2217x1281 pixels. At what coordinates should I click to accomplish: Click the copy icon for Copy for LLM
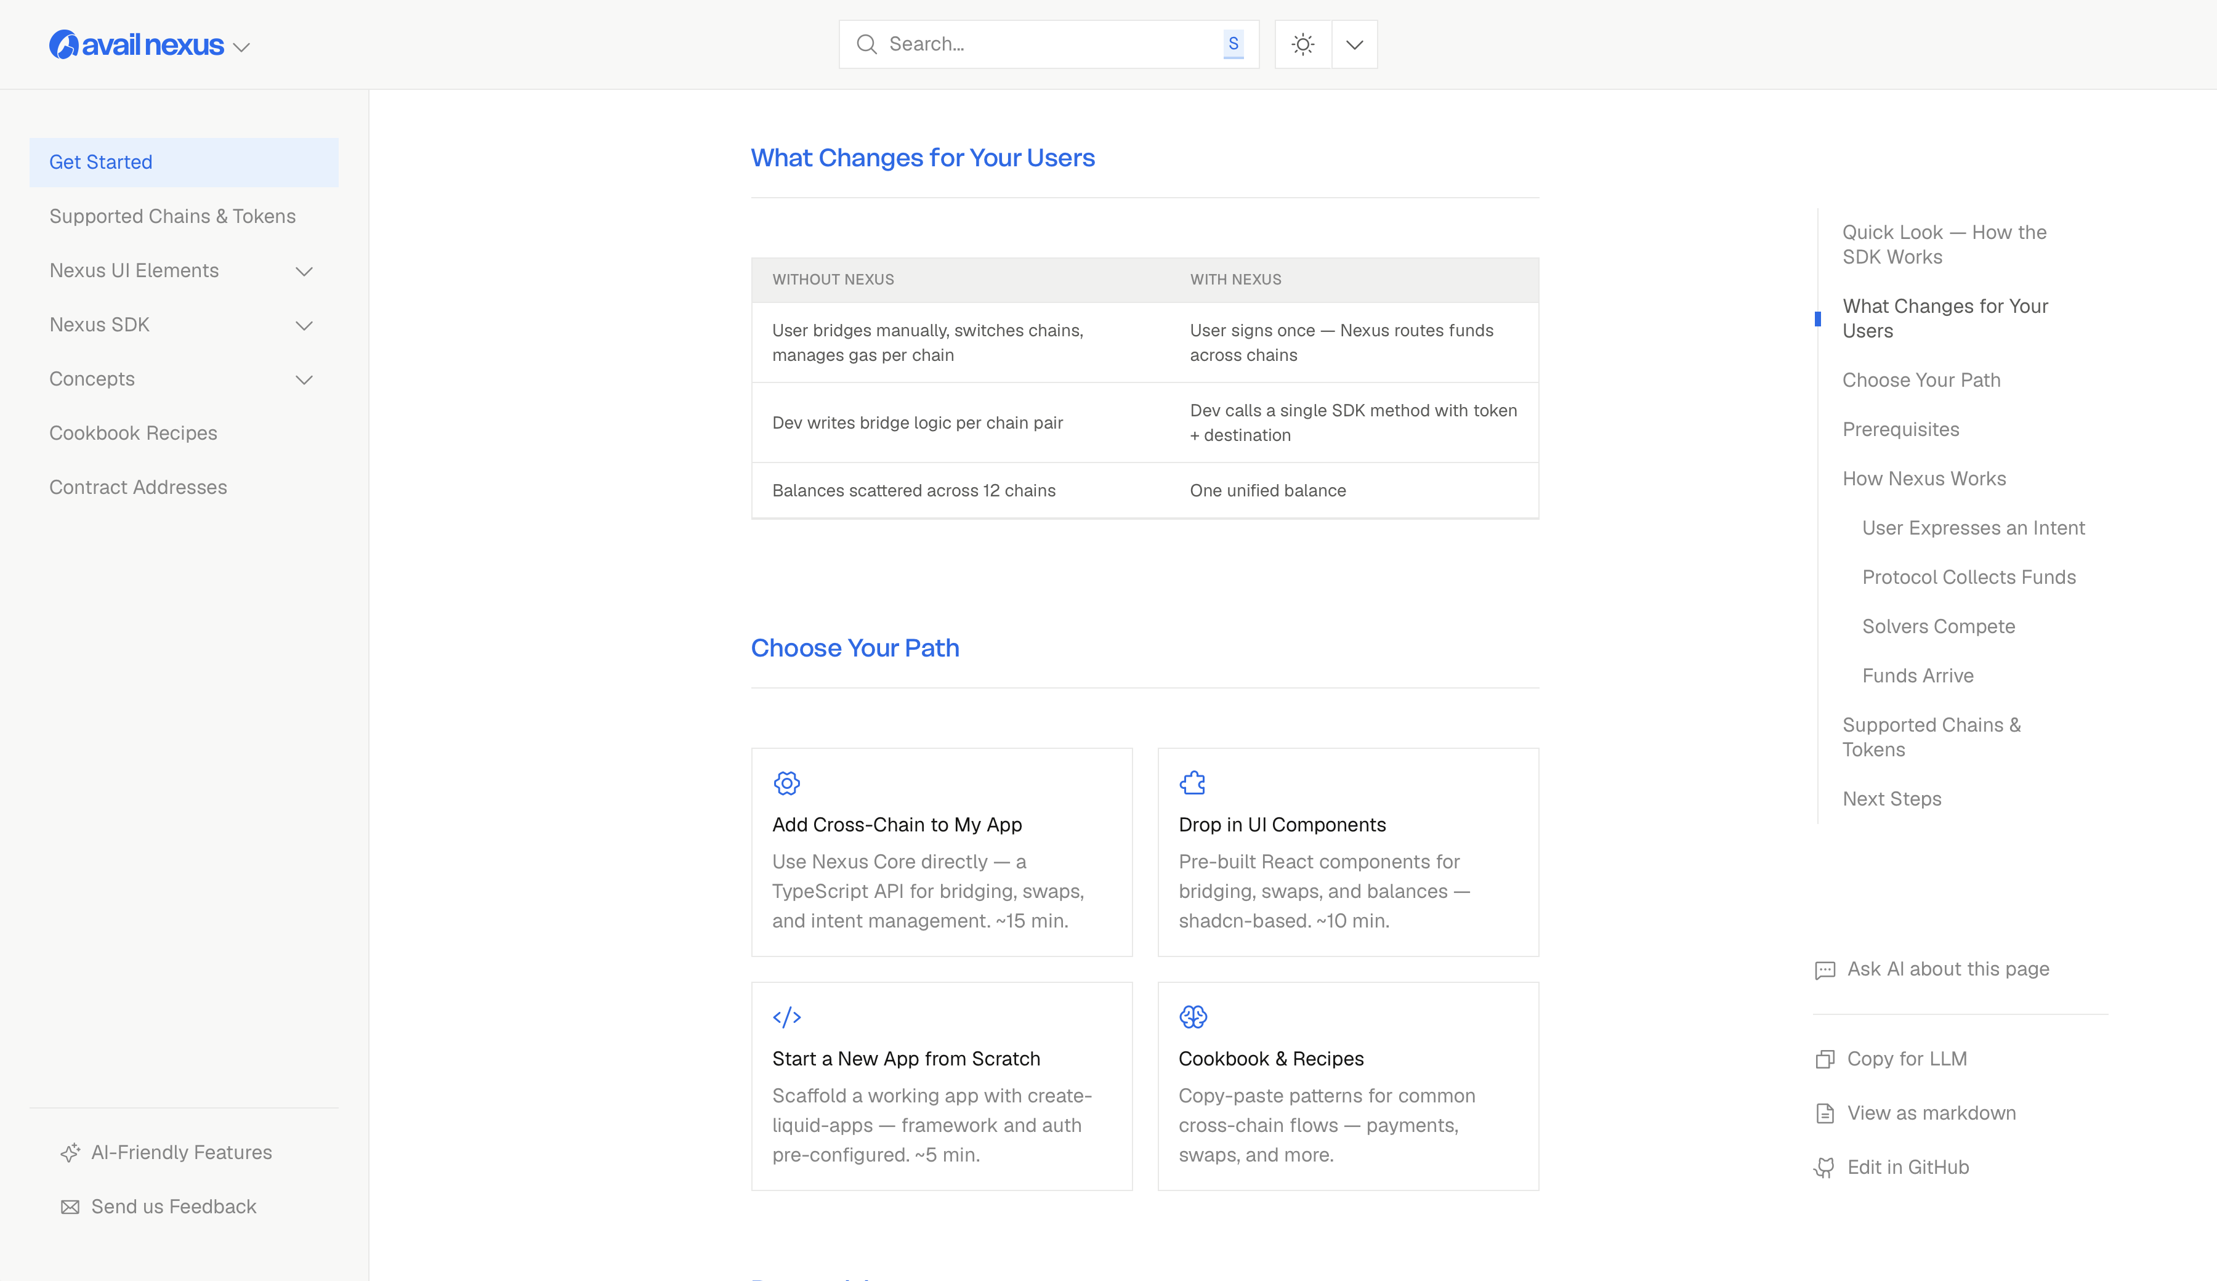1825,1059
